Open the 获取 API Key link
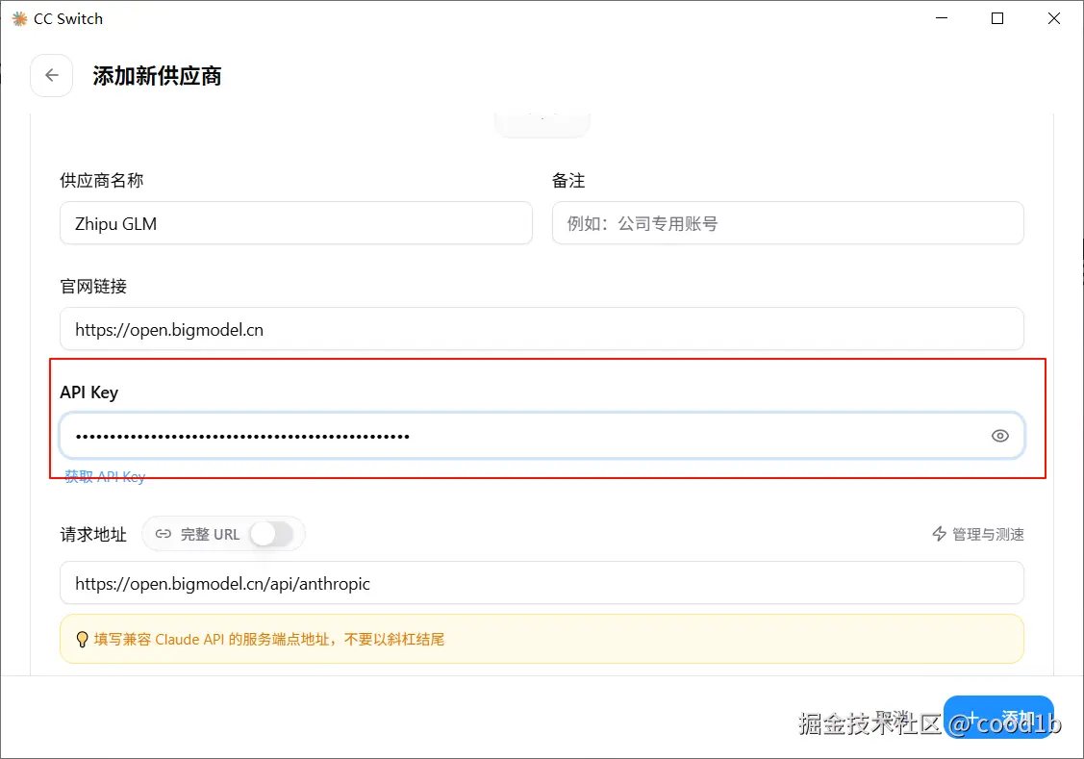 click(x=105, y=476)
